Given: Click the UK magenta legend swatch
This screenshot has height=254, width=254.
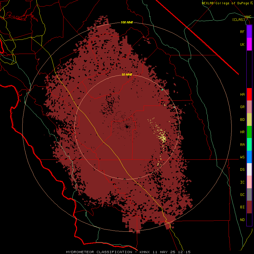Looking at the screenshot, I should click(x=249, y=44).
